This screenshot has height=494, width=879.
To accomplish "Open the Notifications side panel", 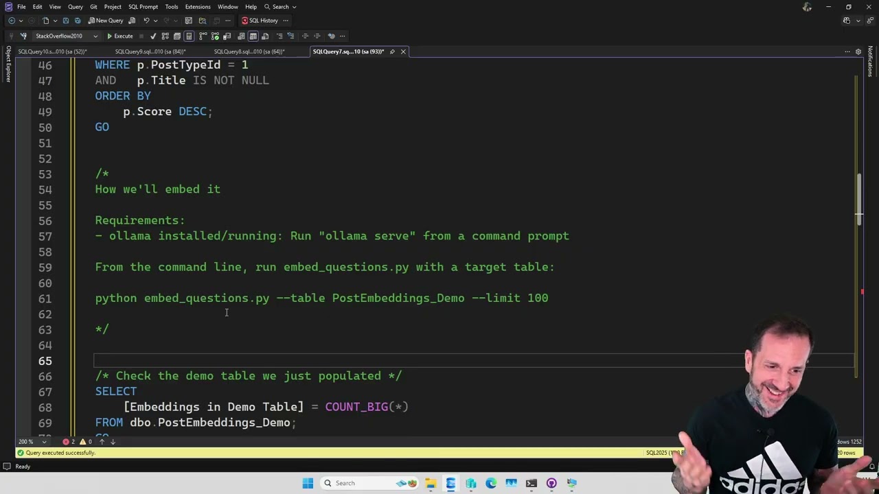I will click(x=870, y=61).
